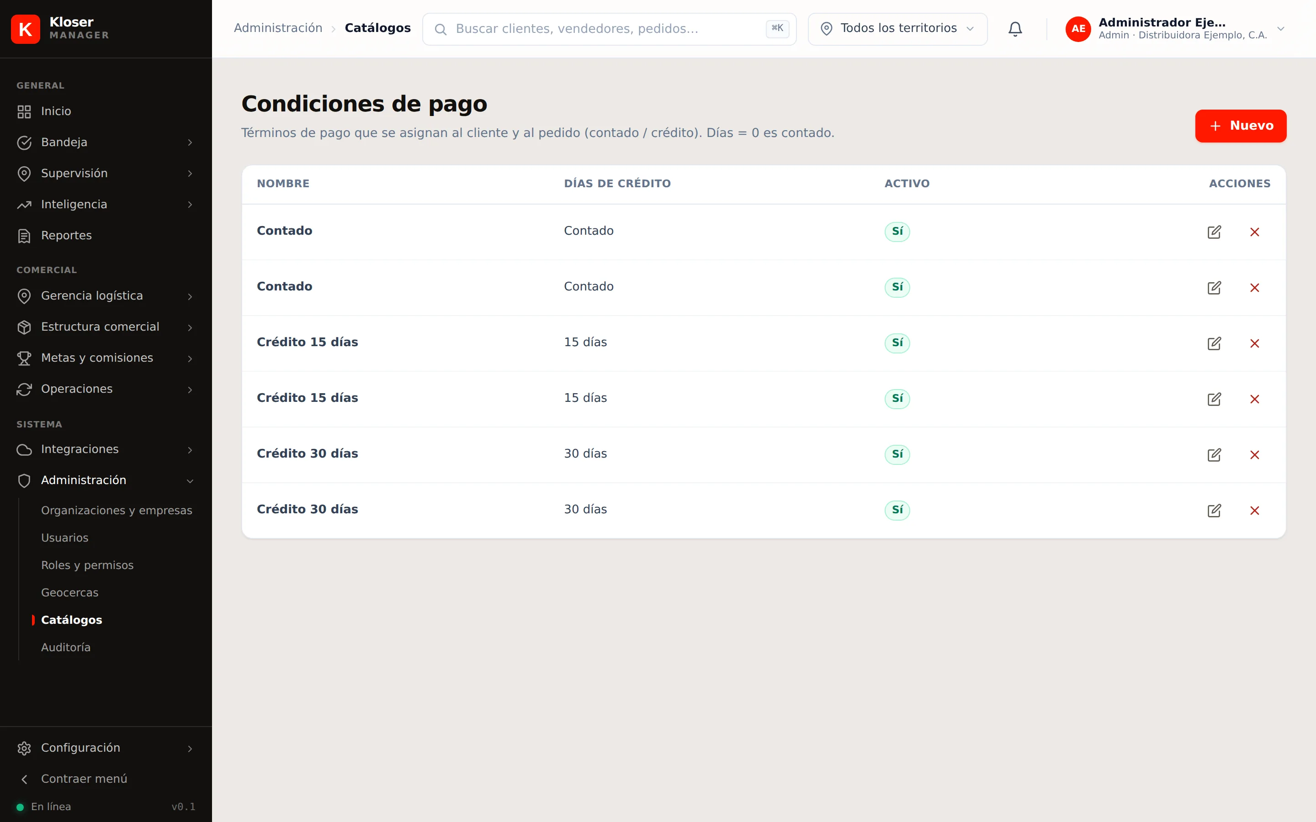This screenshot has height=822, width=1316.
Task: Expand Gerencia logística
Action: (106, 296)
